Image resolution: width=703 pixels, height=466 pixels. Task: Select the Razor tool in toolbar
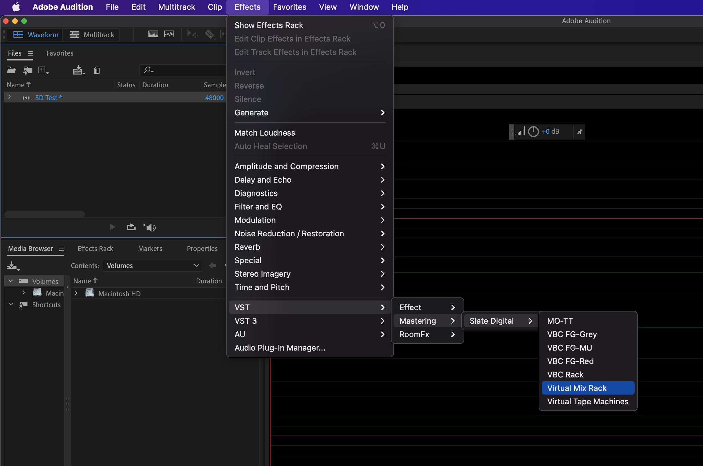pyautogui.click(x=209, y=34)
